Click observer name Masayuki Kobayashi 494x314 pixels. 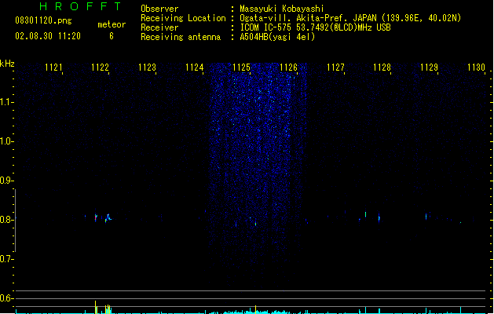pos(282,9)
